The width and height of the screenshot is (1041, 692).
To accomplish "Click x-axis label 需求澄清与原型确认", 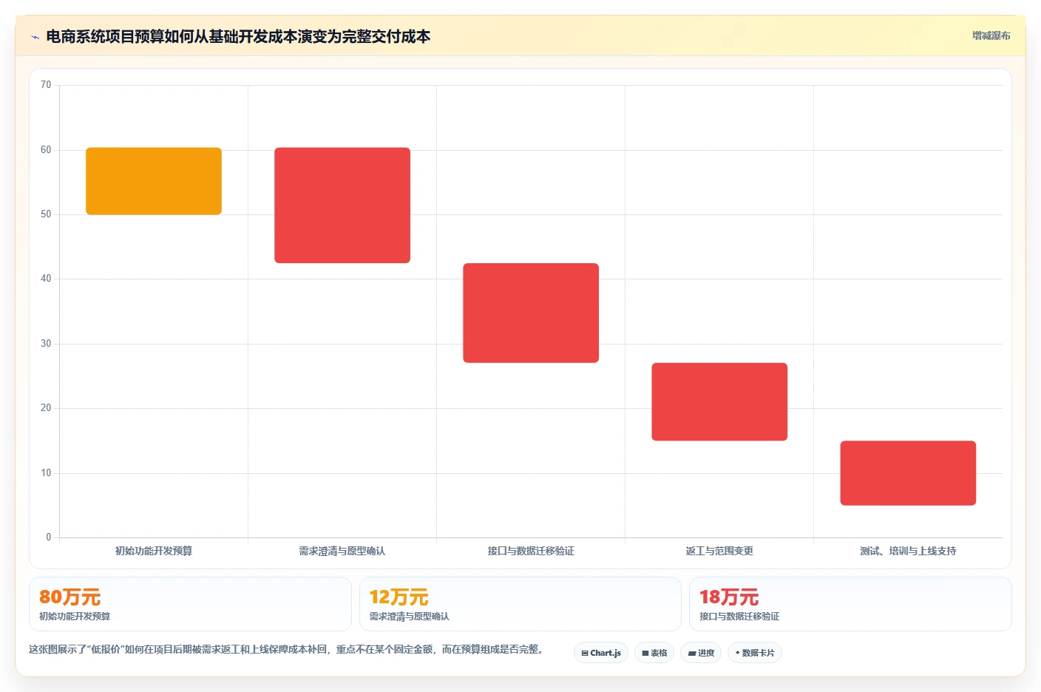I will pyautogui.click(x=342, y=551).
